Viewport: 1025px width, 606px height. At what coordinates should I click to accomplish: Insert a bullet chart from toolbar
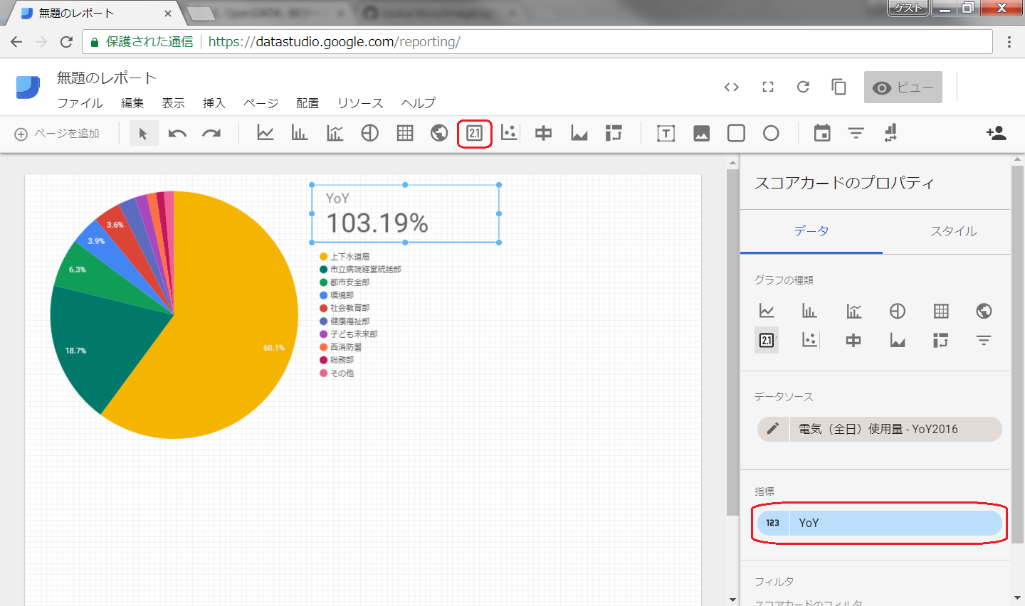[x=543, y=133]
